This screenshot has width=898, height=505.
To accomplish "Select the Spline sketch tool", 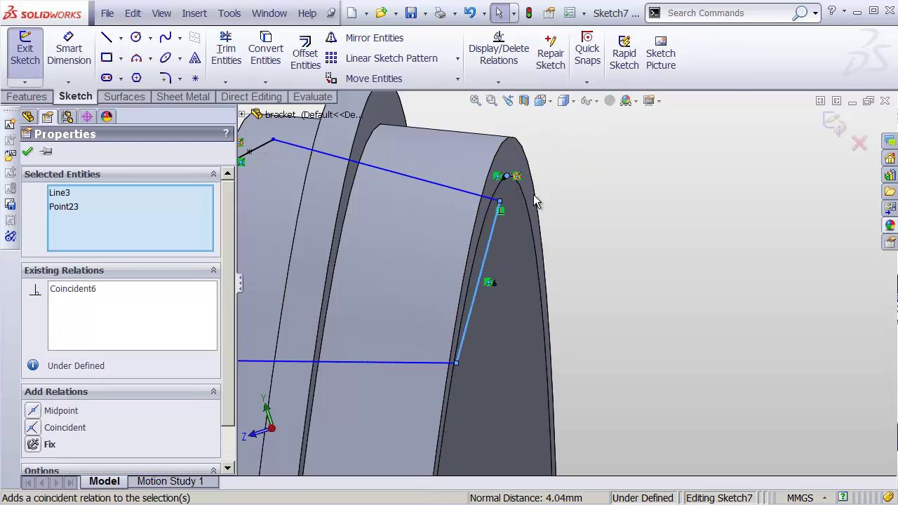I will [166, 38].
